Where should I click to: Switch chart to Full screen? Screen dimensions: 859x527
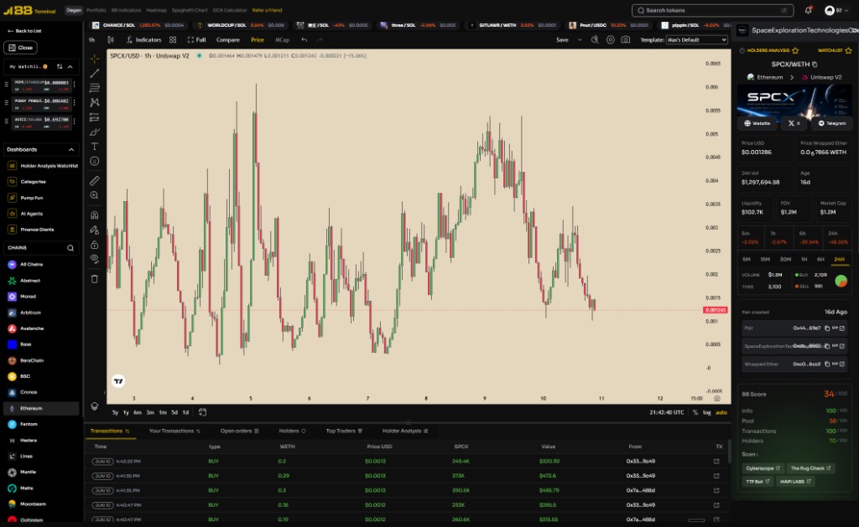[x=196, y=39]
